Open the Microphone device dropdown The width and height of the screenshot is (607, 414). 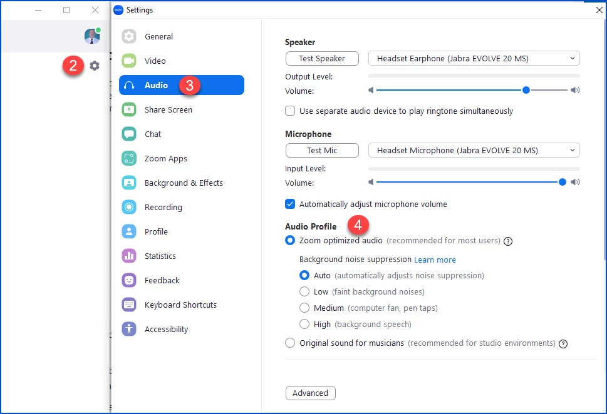pos(474,150)
